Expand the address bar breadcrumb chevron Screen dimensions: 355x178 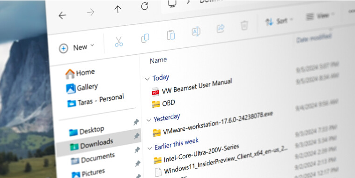[x=189, y=2]
